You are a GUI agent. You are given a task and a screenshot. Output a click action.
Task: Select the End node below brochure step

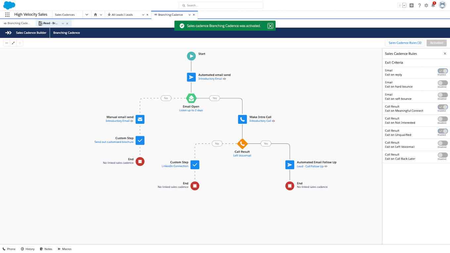coord(140,161)
